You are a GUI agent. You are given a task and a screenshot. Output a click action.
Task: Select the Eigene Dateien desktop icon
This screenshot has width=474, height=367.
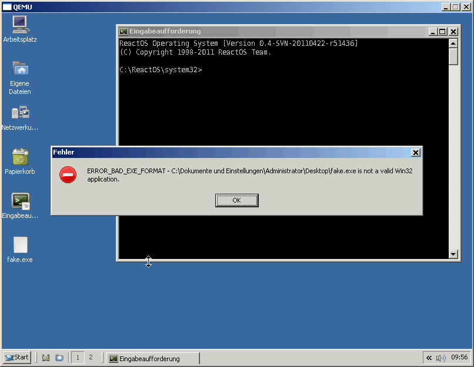[20, 78]
